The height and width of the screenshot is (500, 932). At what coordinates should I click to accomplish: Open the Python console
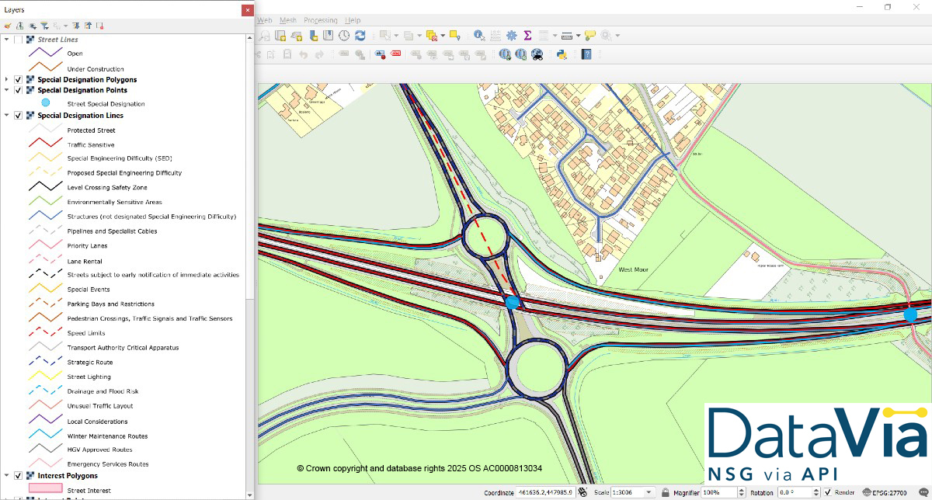point(562,54)
